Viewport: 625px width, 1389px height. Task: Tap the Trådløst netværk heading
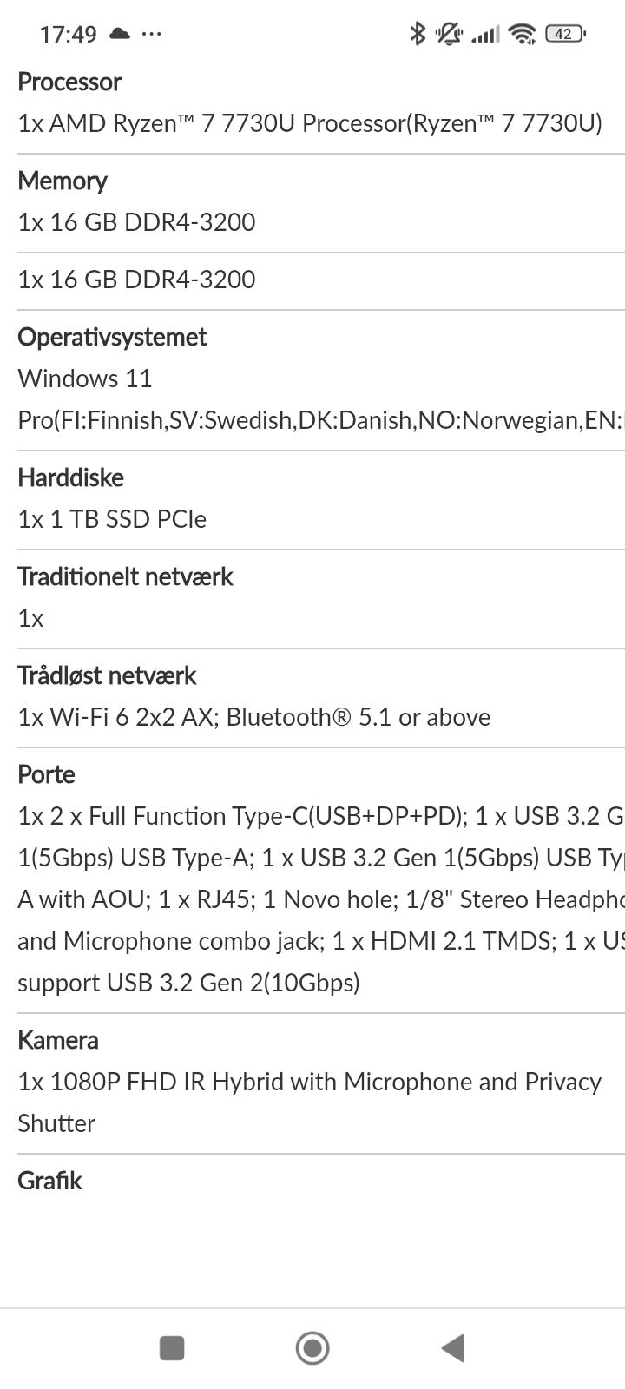pyautogui.click(x=107, y=675)
